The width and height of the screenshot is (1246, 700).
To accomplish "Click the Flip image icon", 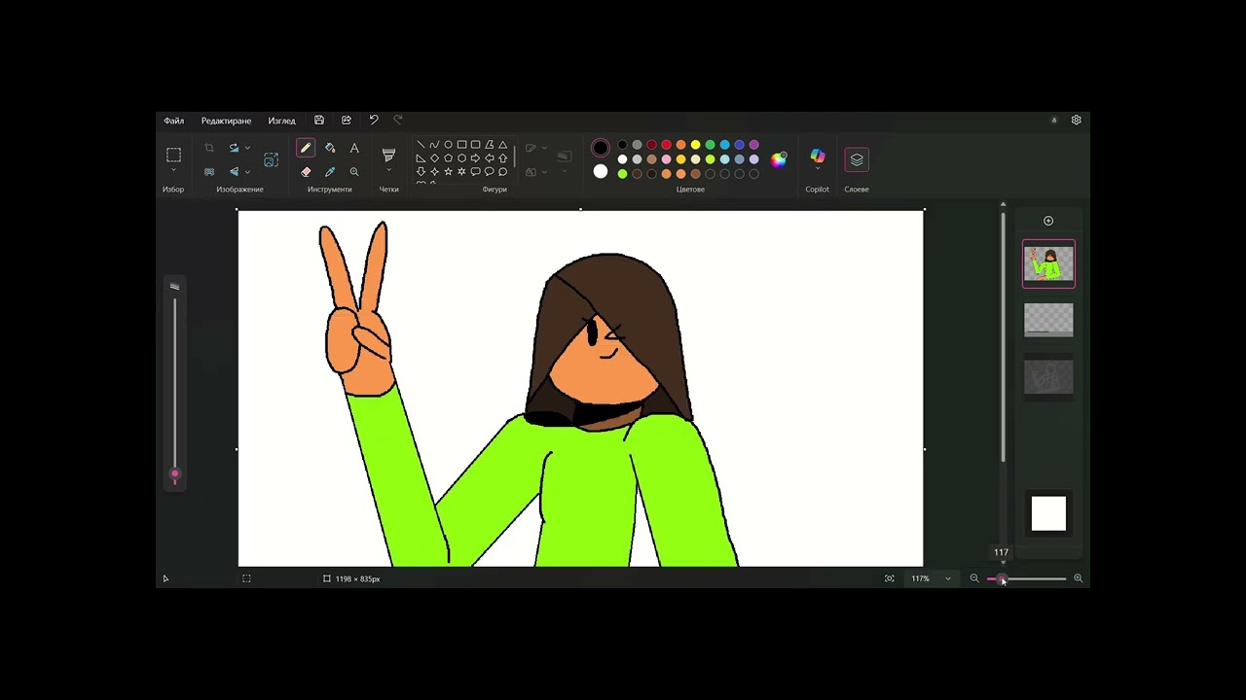I will tap(234, 171).
